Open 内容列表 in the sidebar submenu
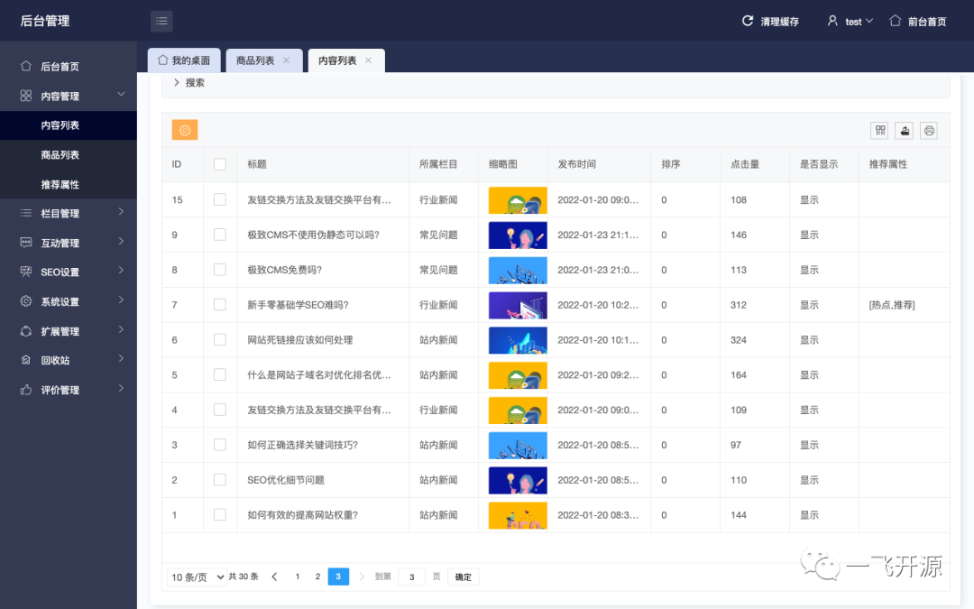The width and height of the screenshot is (974, 609). pos(69,125)
